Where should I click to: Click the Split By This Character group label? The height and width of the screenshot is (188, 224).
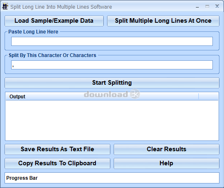tap(52, 55)
